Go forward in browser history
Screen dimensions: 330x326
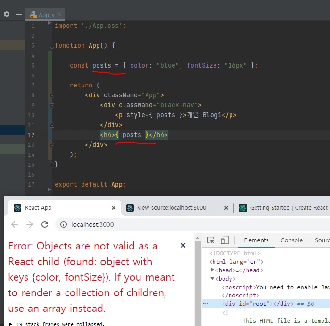coord(30,224)
